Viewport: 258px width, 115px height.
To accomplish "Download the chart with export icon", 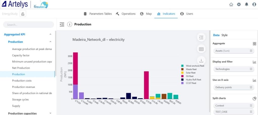I will (x=201, y=61).
